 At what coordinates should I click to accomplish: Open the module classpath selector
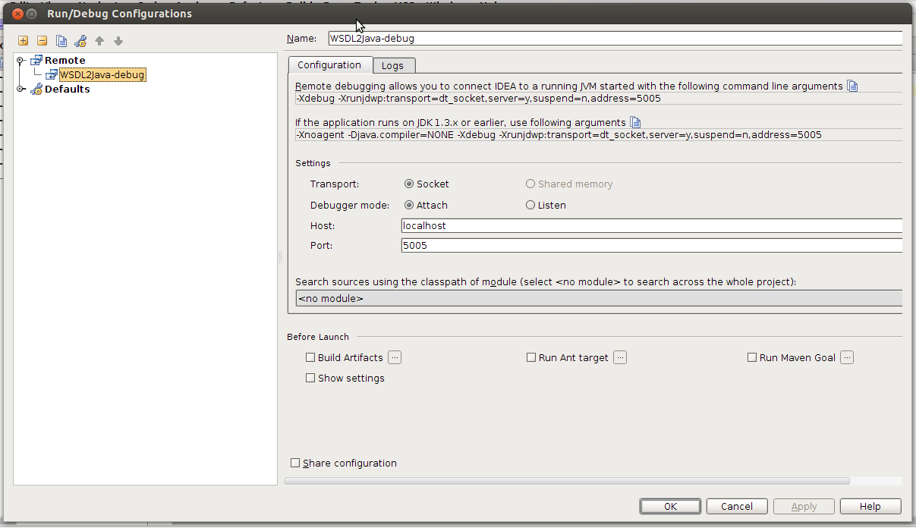coord(599,297)
